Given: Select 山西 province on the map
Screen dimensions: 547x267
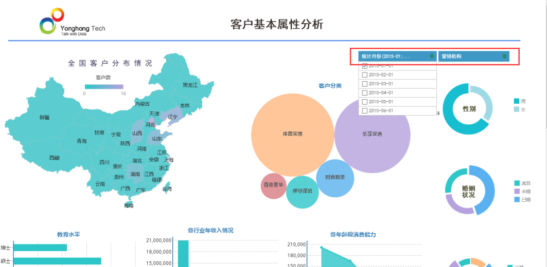Looking at the screenshot, I should 137,133.
